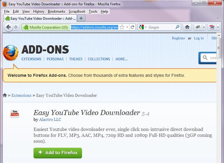Close the Firefox window
Image resolution: width=224 pixels, height=163 pixels.
(215, 3)
